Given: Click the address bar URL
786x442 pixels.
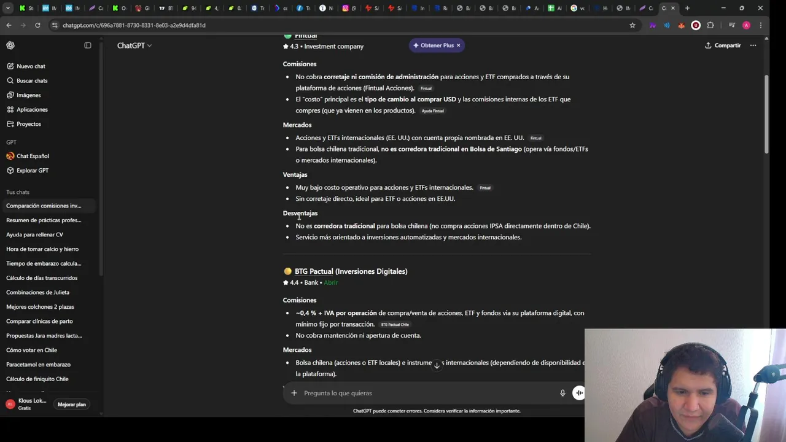Looking at the screenshot, I should (134, 25).
